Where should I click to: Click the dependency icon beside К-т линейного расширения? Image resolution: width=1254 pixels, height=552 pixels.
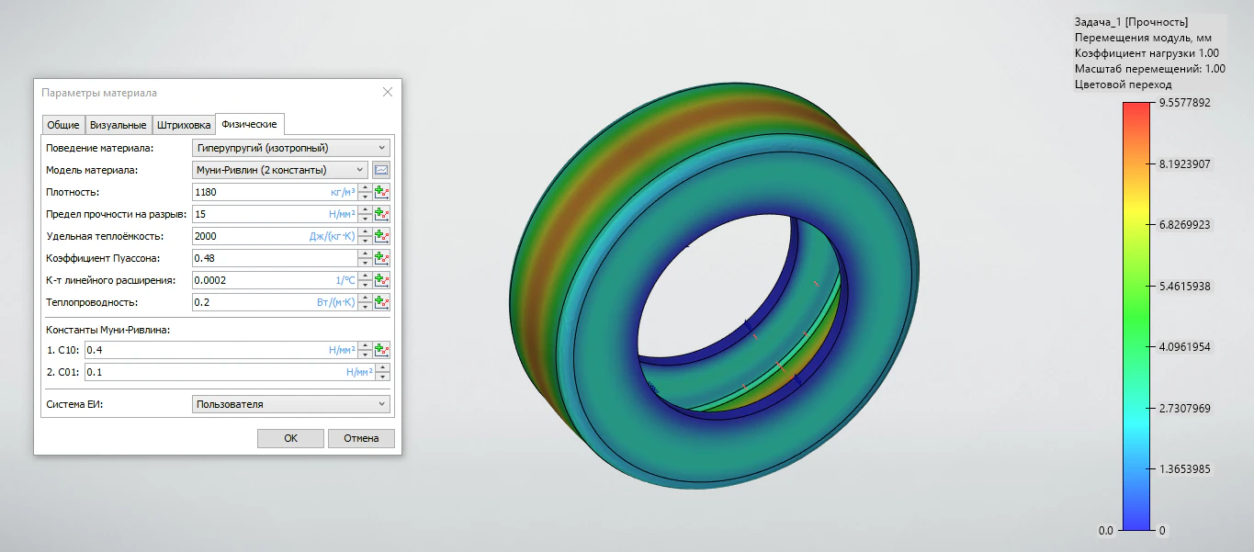pos(382,280)
